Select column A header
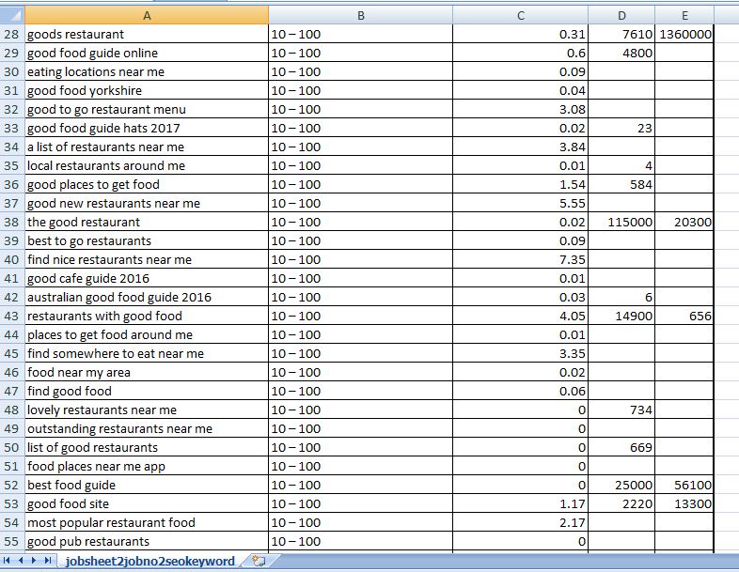Viewport: 739px width, 572px height. [x=146, y=16]
